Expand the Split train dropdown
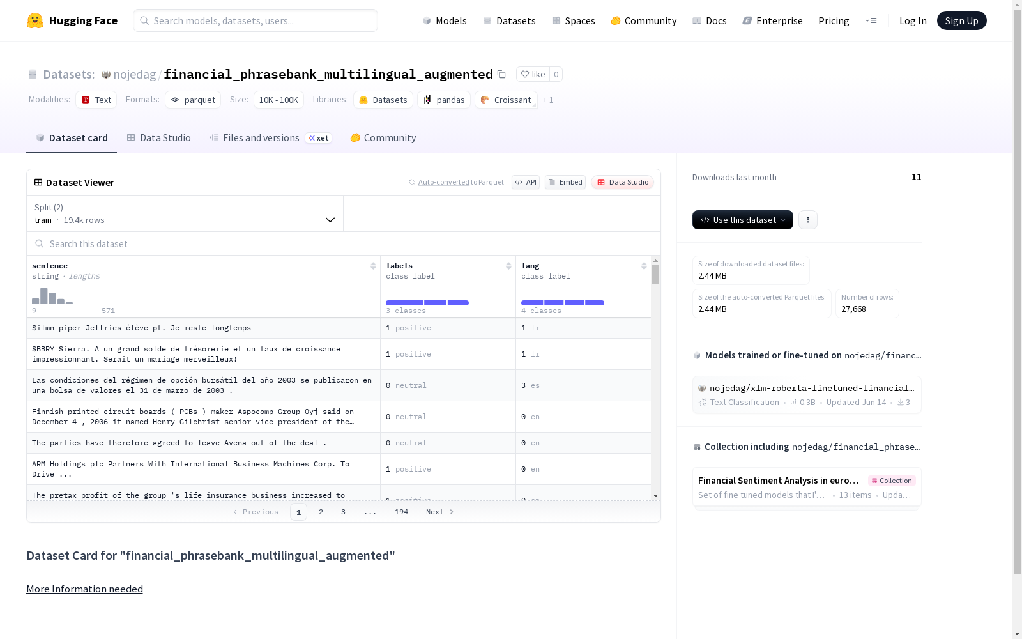The width and height of the screenshot is (1022, 639). click(x=185, y=213)
